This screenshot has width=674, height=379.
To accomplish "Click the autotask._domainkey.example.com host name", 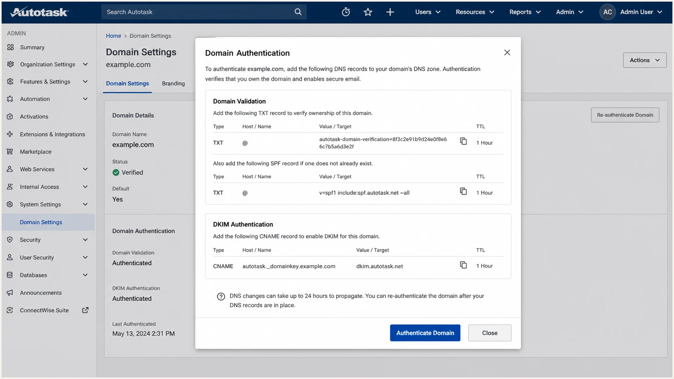I will (289, 266).
